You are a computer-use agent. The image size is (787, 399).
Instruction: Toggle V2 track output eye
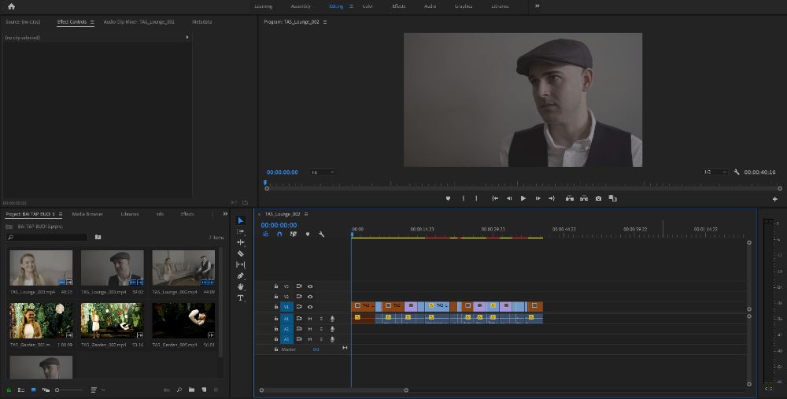310,297
